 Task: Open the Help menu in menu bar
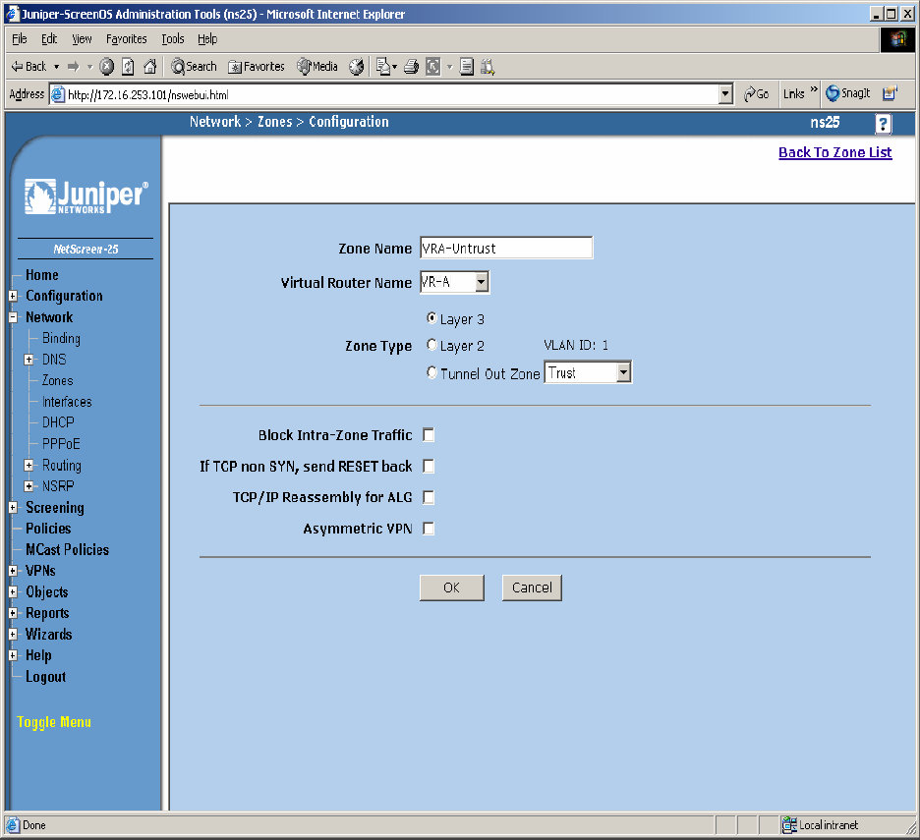207,38
